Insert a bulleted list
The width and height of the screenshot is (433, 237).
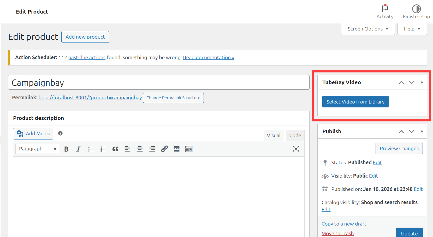pos(91,149)
